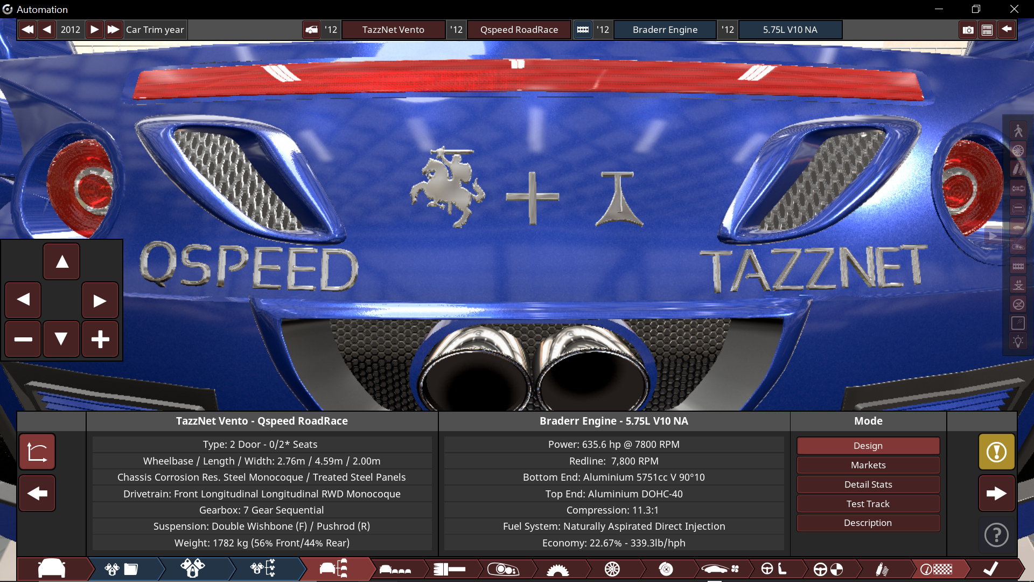
Task: Expand side panel with the play arrow
Action: point(993,236)
